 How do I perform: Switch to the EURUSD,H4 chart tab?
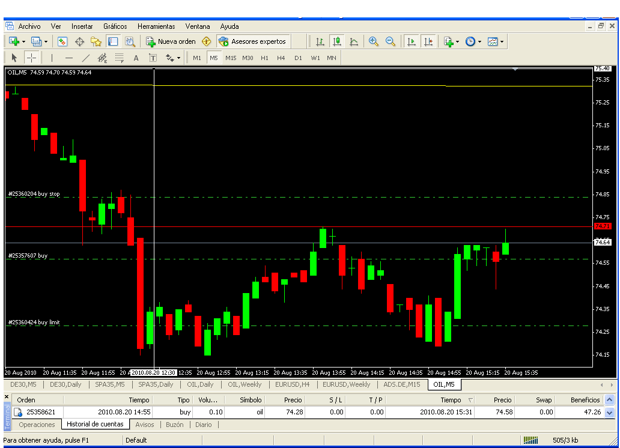[293, 384]
